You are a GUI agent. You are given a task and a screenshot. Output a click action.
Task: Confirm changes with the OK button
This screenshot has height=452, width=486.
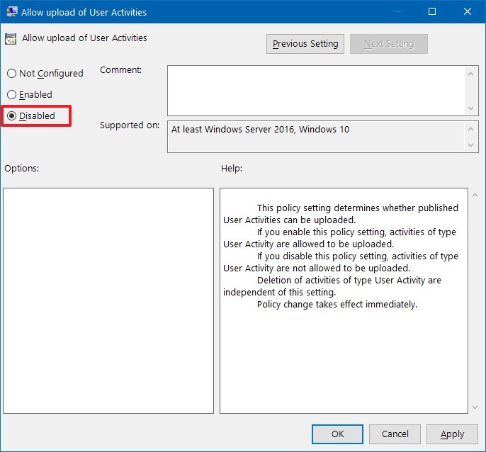click(x=337, y=434)
